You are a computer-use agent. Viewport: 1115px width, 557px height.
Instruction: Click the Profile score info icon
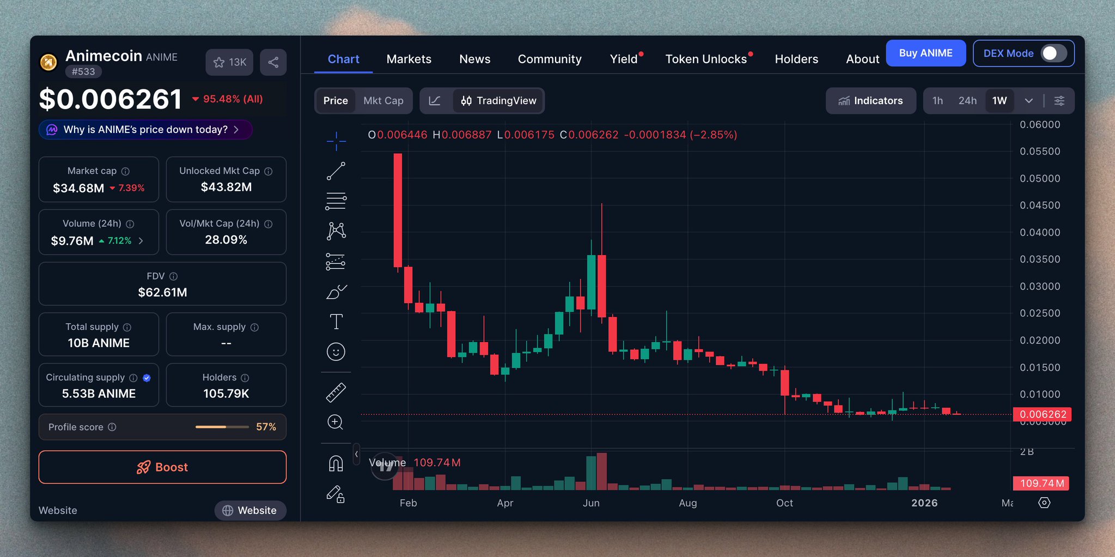click(x=112, y=427)
